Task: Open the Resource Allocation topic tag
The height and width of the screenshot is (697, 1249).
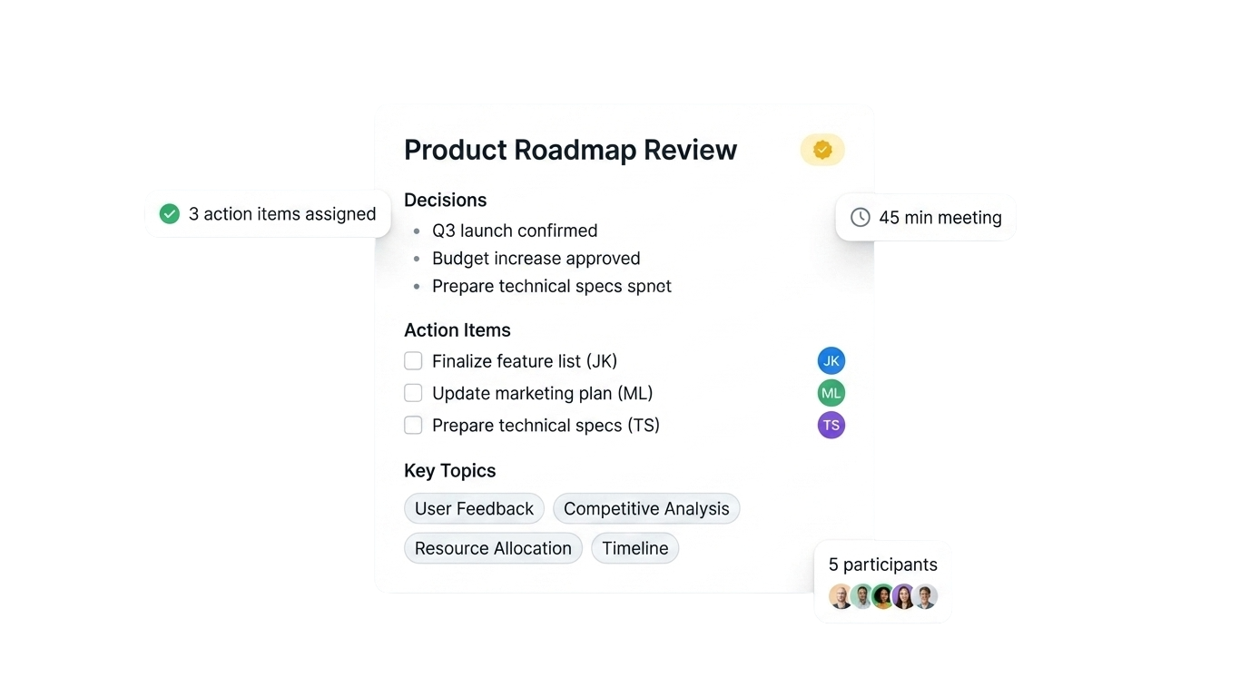Action: pyautogui.click(x=493, y=548)
